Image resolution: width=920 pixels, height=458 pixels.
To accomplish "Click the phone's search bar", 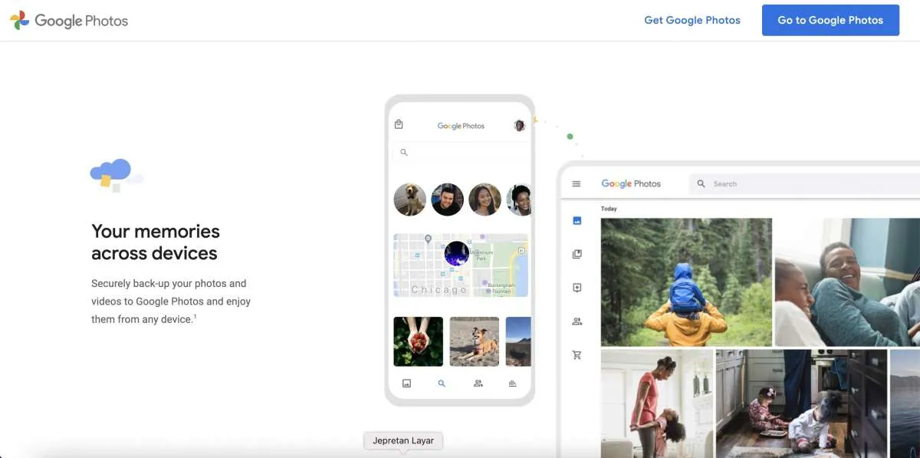I will tap(460, 153).
